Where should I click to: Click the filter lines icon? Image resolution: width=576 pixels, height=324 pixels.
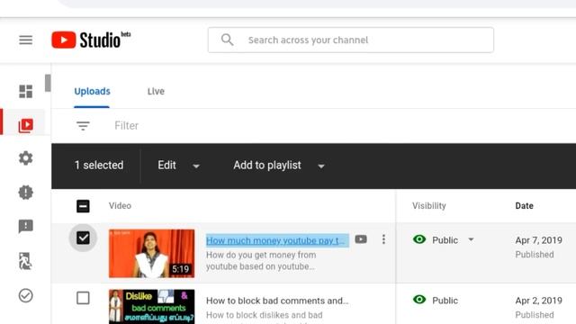pyautogui.click(x=83, y=126)
